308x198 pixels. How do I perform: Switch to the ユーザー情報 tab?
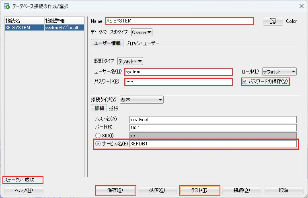coord(107,43)
